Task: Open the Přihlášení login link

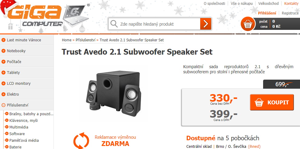Action: (267, 13)
